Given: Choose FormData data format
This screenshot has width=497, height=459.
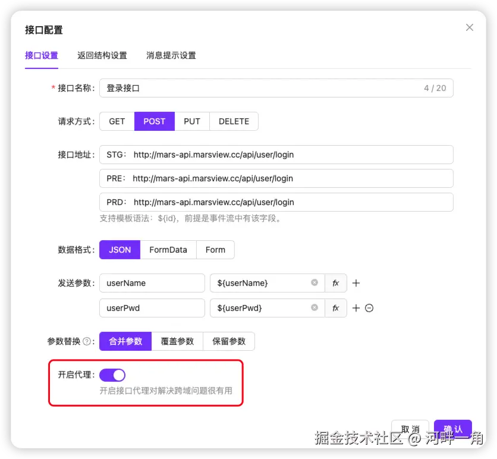Looking at the screenshot, I should pyautogui.click(x=168, y=250).
